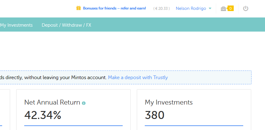The height and width of the screenshot is (130, 265).
Task: Click the € 20.33 account balance
Action: tap(161, 9)
